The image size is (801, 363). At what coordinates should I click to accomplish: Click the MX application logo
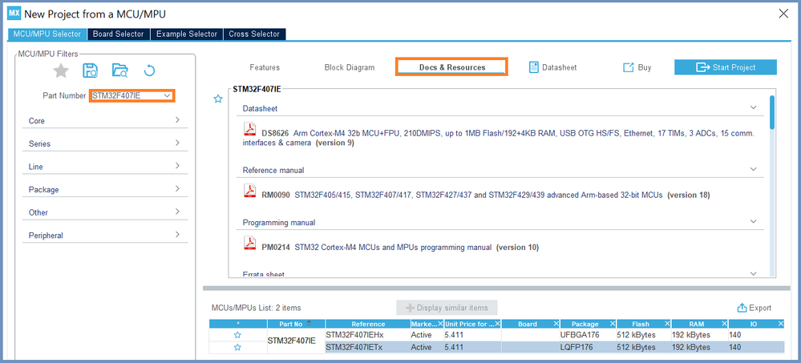(x=14, y=14)
